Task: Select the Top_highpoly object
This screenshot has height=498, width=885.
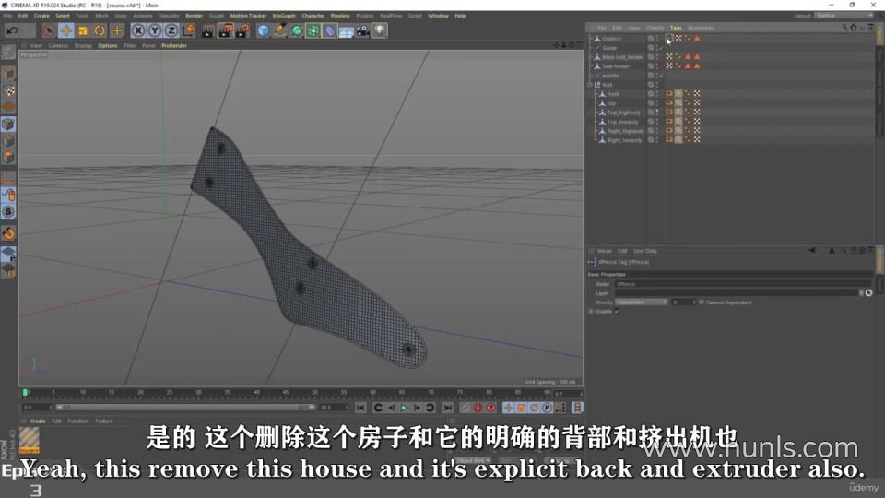Action: 624,113
